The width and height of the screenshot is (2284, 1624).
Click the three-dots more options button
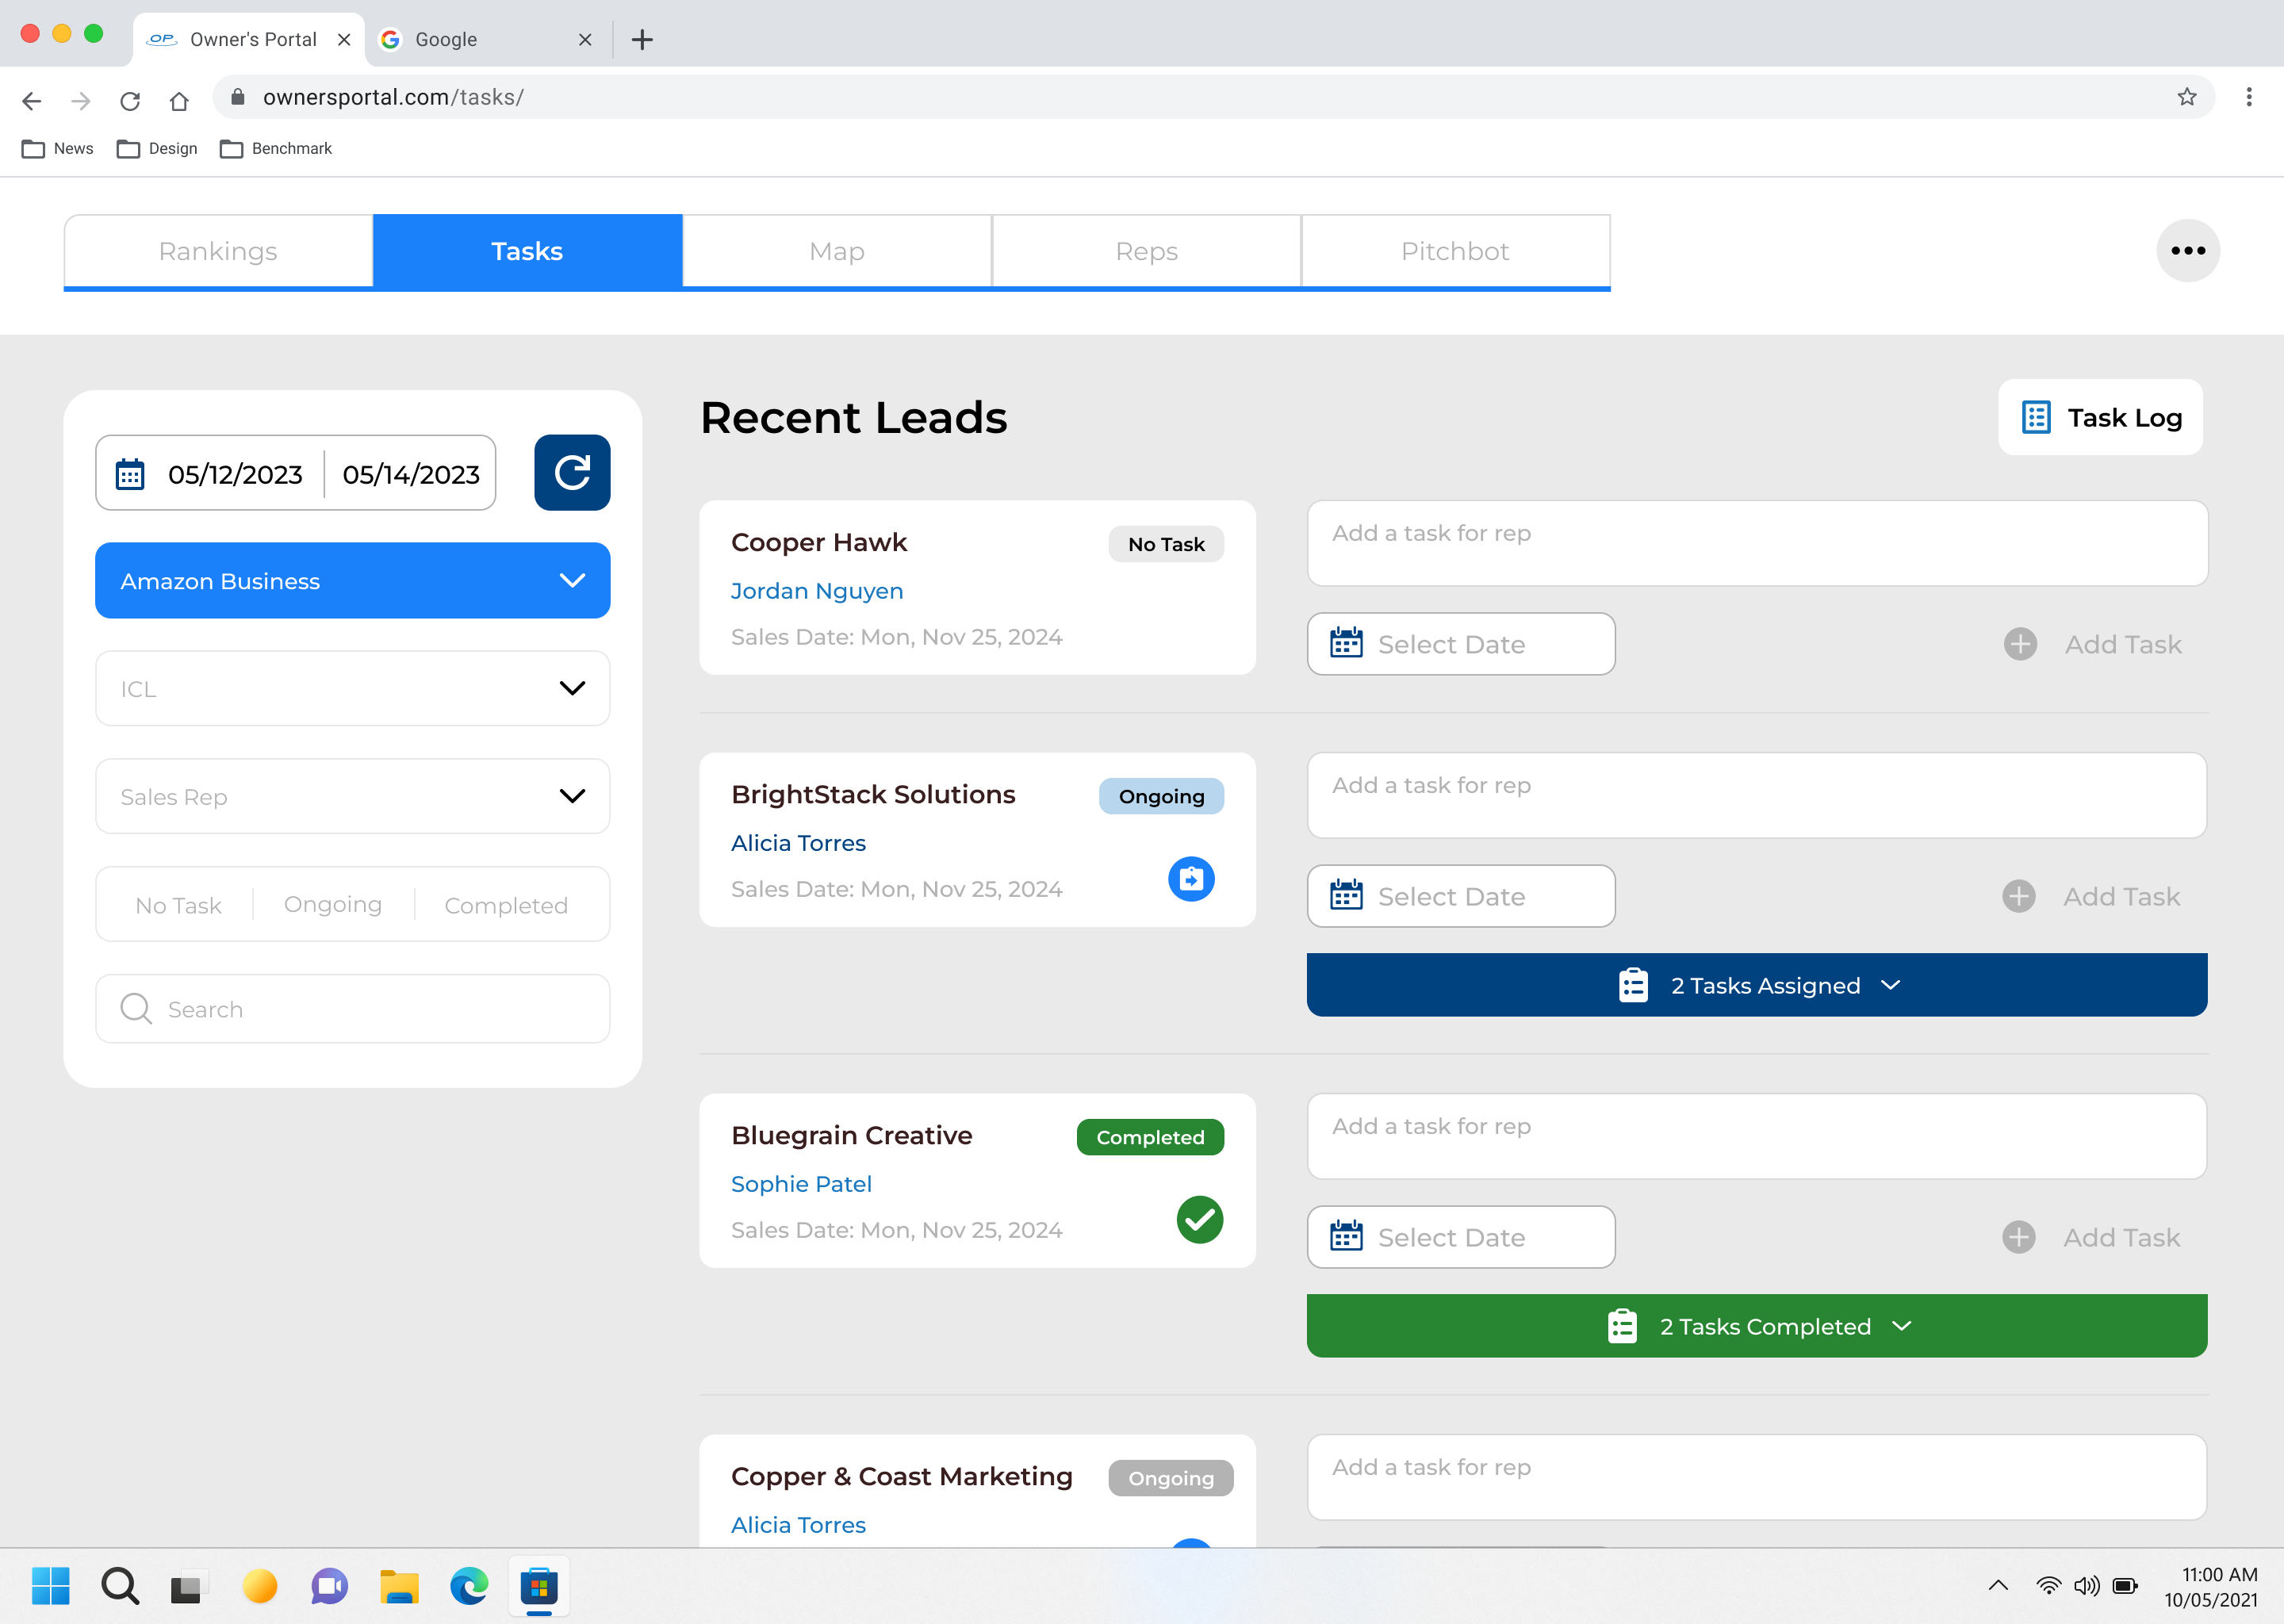click(2187, 251)
